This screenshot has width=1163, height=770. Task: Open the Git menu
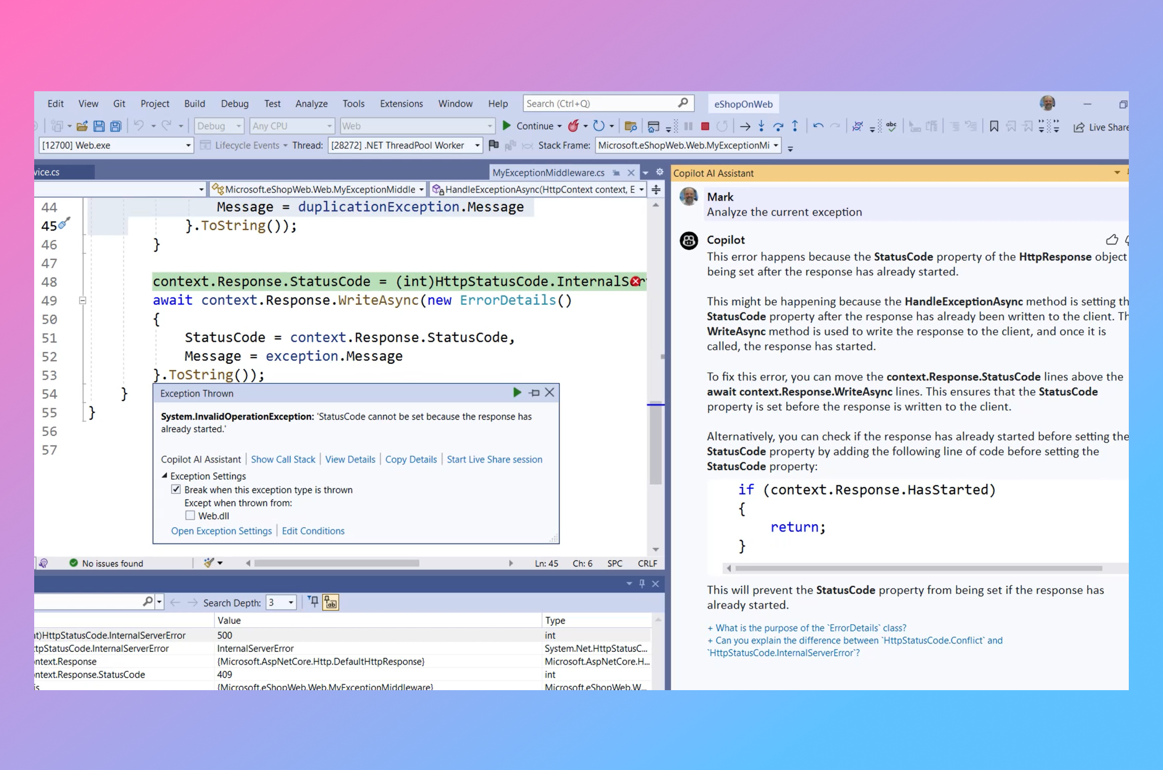[x=119, y=104]
